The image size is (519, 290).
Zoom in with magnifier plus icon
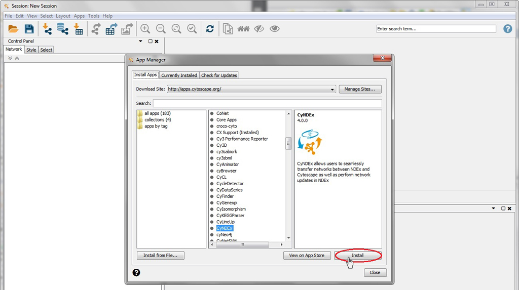click(145, 29)
